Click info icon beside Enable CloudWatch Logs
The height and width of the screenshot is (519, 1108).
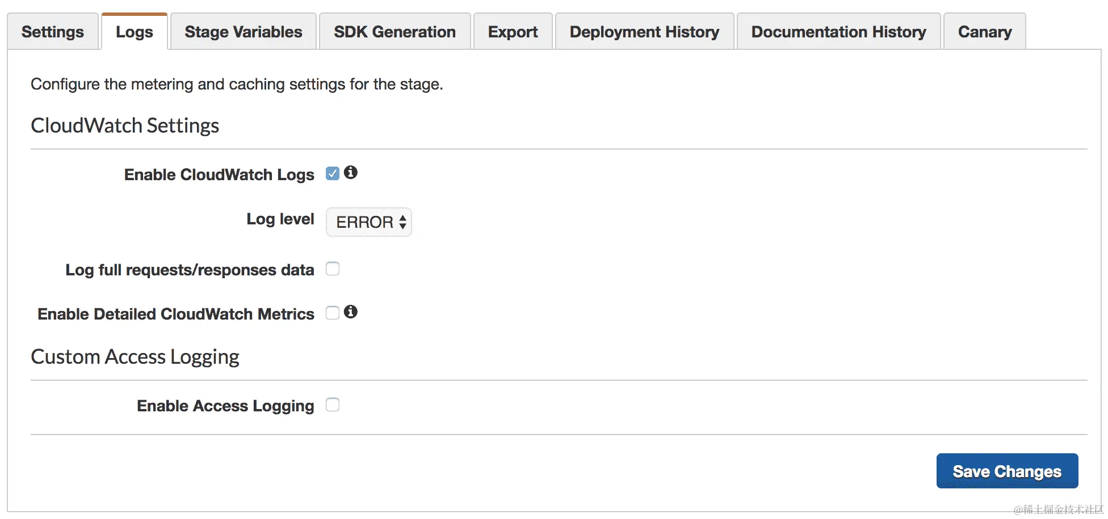click(x=351, y=172)
